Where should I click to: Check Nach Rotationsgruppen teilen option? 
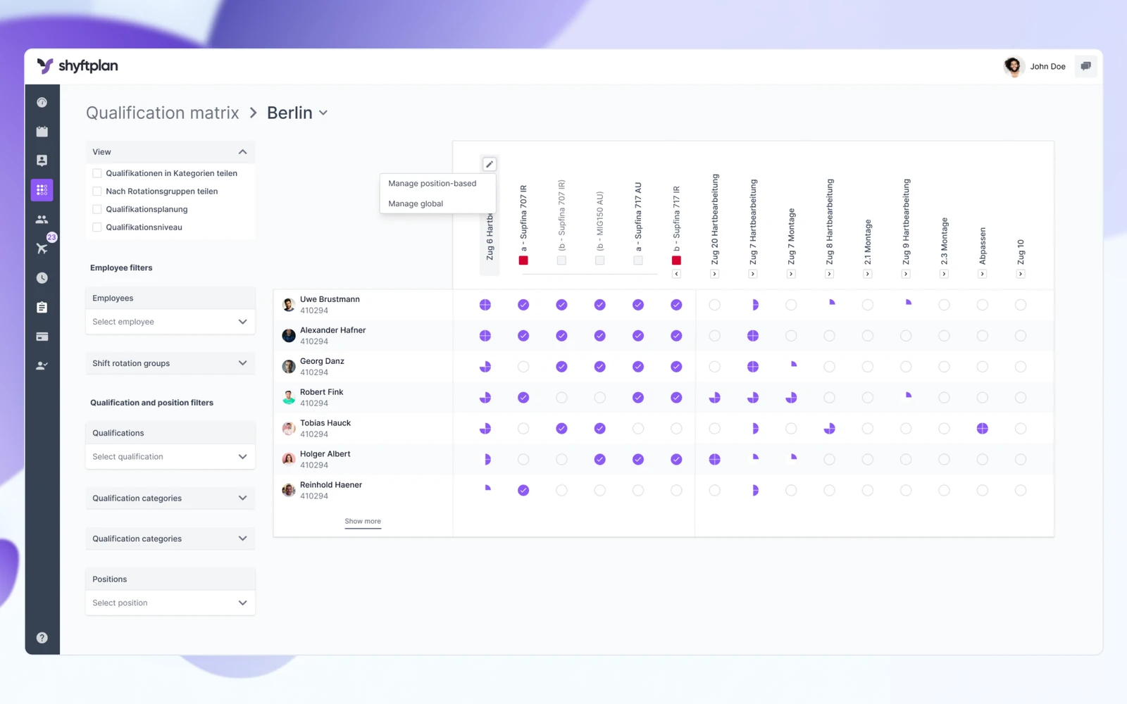coord(97,191)
